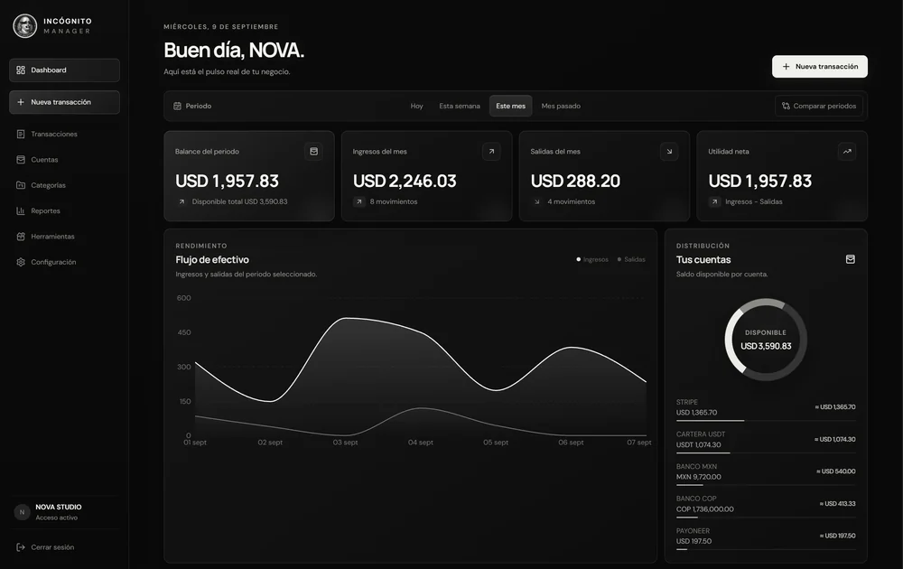Viewport: 903px width, 569px height.
Task: Click the up-right arrow icon in Ingresos del mes card
Action: [491, 152]
